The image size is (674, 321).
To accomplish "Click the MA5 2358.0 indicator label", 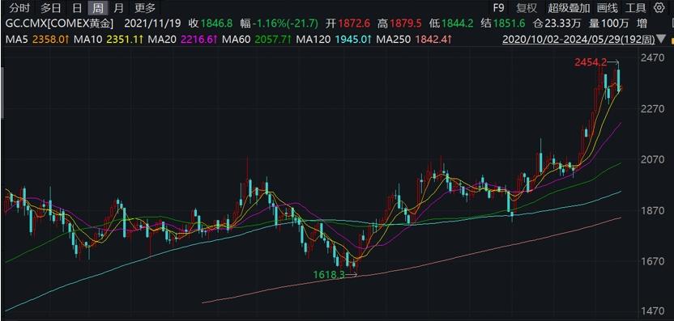I will [37, 40].
